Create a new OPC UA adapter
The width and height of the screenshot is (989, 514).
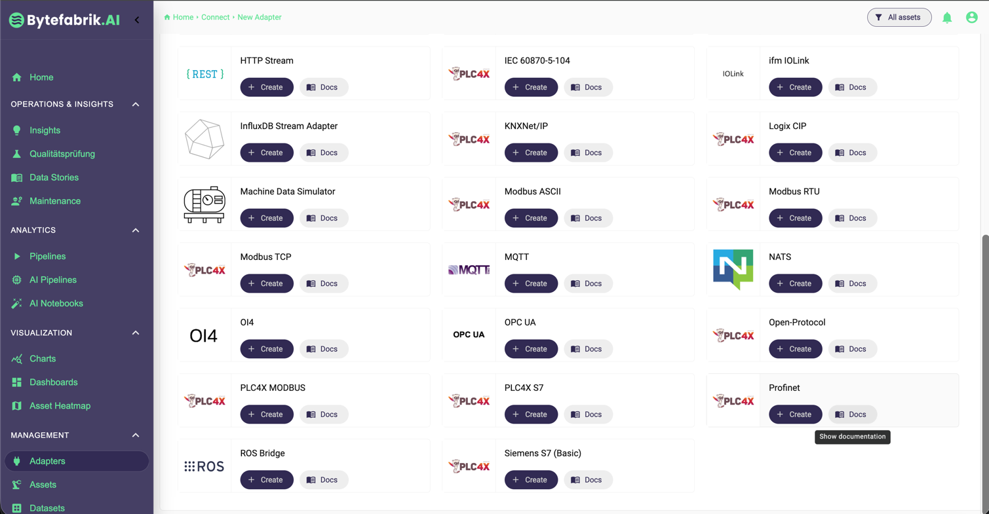(531, 349)
